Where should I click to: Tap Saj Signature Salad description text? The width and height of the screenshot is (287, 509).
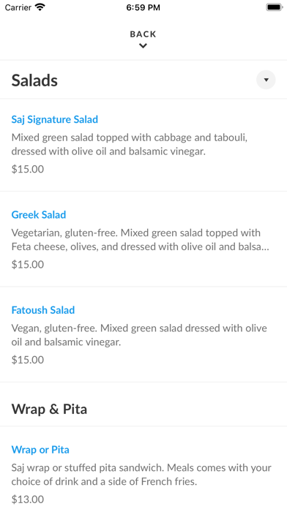pos(130,145)
